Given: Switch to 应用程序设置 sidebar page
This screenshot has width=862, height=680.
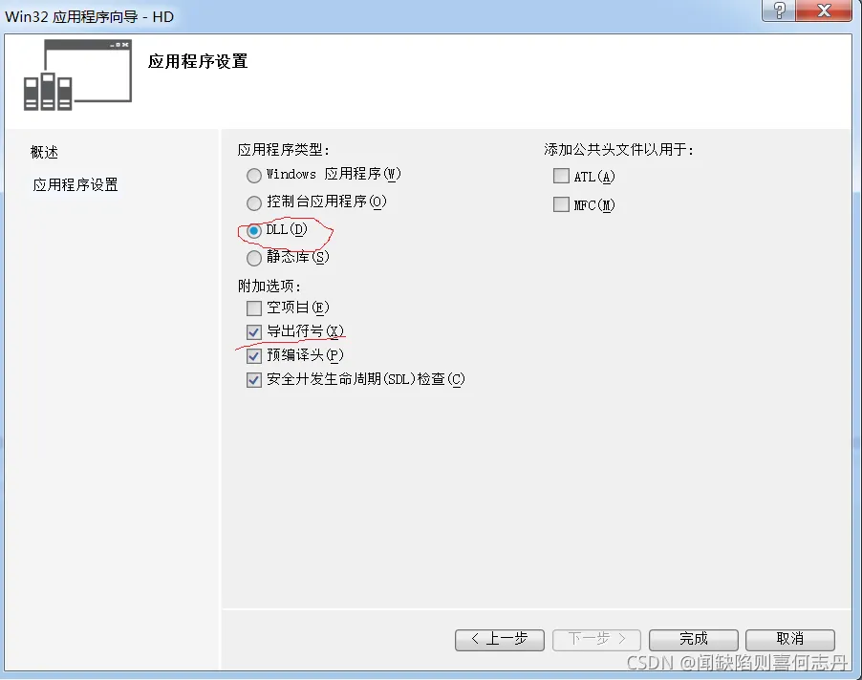Looking at the screenshot, I should click(x=75, y=184).
